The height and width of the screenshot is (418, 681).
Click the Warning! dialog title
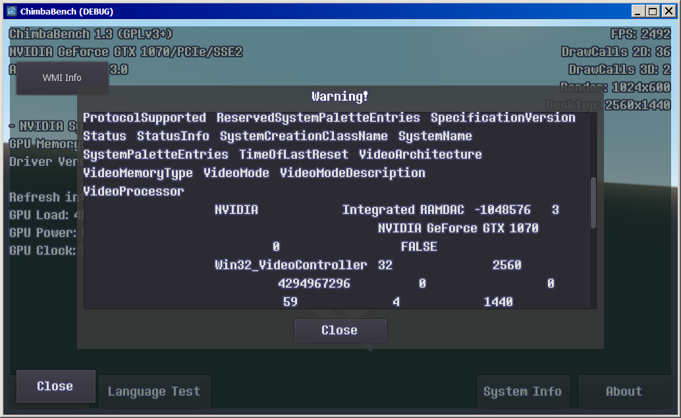[x=340, y=96]
